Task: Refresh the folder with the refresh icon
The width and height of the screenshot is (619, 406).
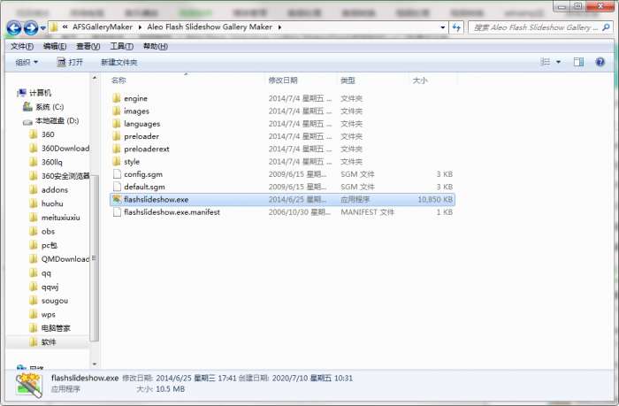Action: click(457, 27)
